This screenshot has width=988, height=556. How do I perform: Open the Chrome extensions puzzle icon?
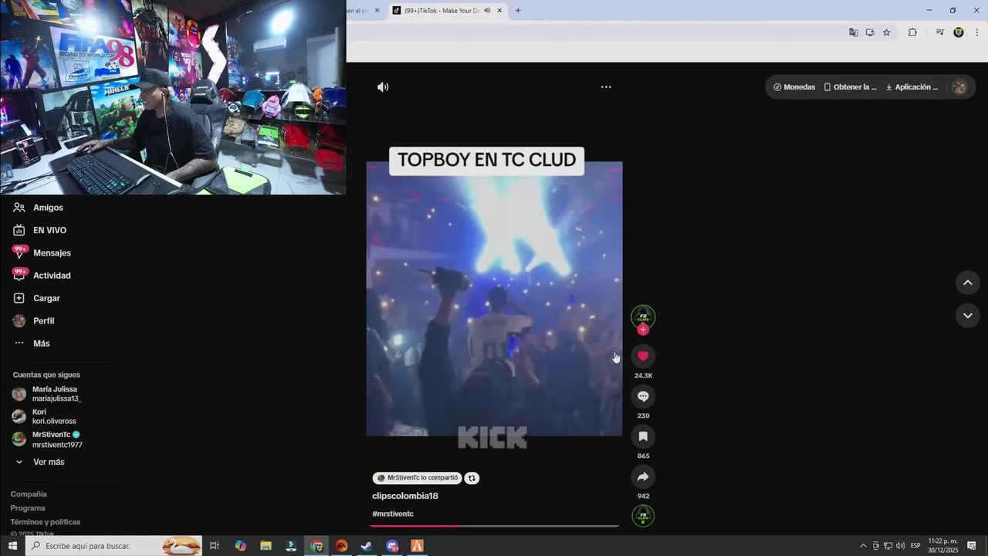pos(912,32)
